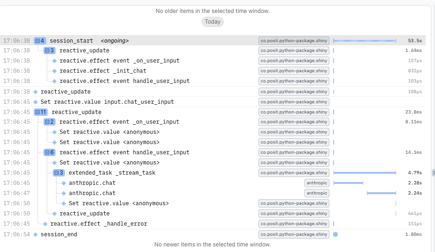Click the second anthropic.chat 2.24s timeline bar

coord(381,193)
